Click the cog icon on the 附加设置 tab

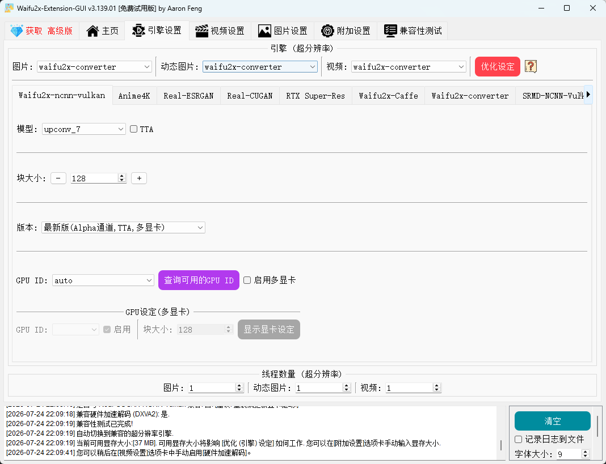pyautogui.click(x=327, y=31)
